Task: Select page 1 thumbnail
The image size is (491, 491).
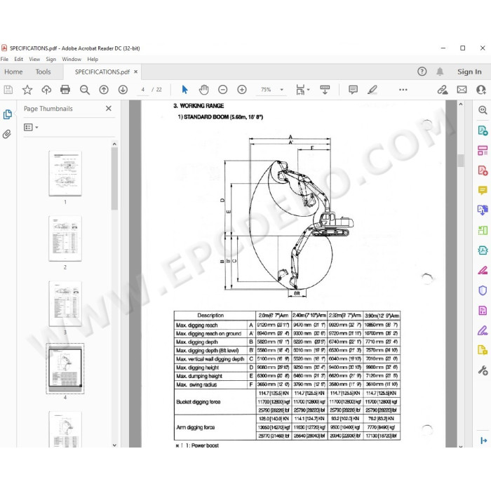Action: (65, 173)
